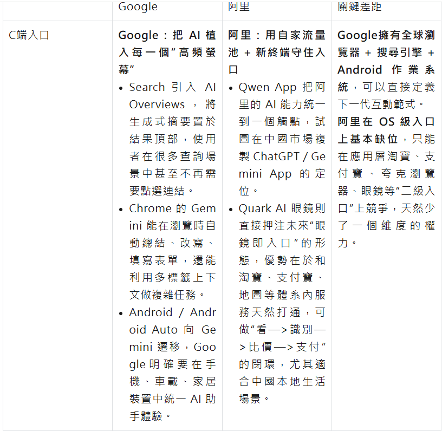This screenshot has height=431, width=442.
Task: Click the bullet dot before "Chrome 的 Gemini"
Action: pyautogui.click(x=122, y=209)
